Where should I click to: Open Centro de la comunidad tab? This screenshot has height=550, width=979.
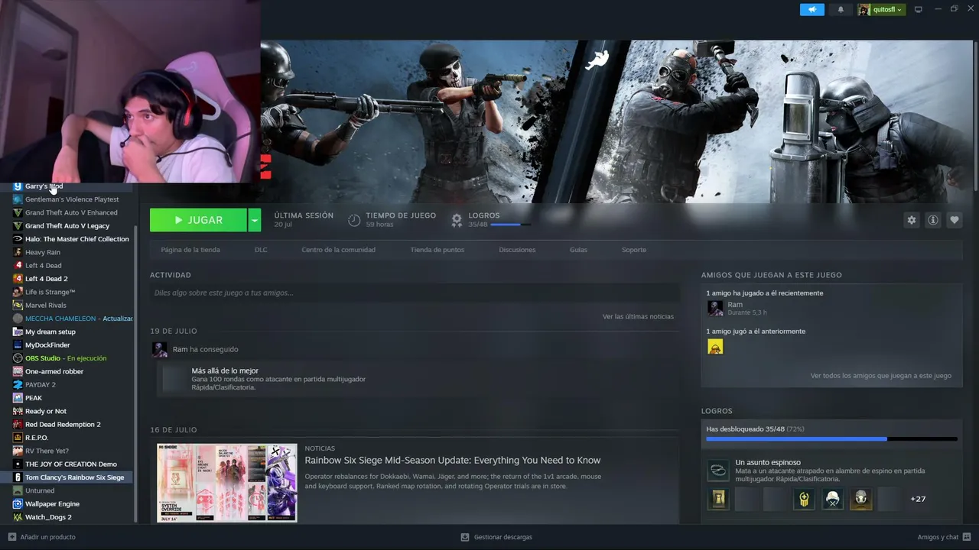pos(338,250)
